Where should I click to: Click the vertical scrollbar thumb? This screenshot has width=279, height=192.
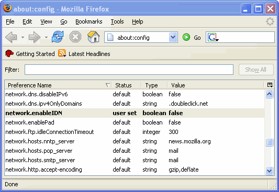[x=270, y=142]
